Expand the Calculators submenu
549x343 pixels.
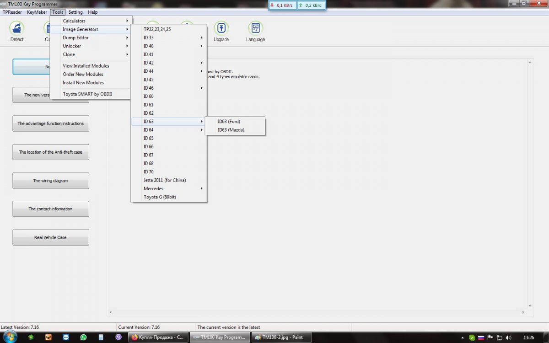coord(91,21)
